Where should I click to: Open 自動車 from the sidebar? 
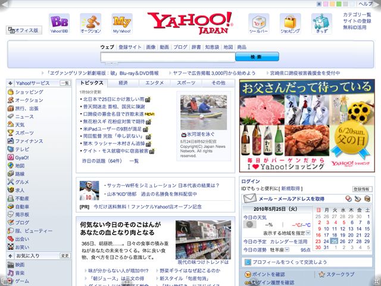pyautogui.click(x=22, y=207)
